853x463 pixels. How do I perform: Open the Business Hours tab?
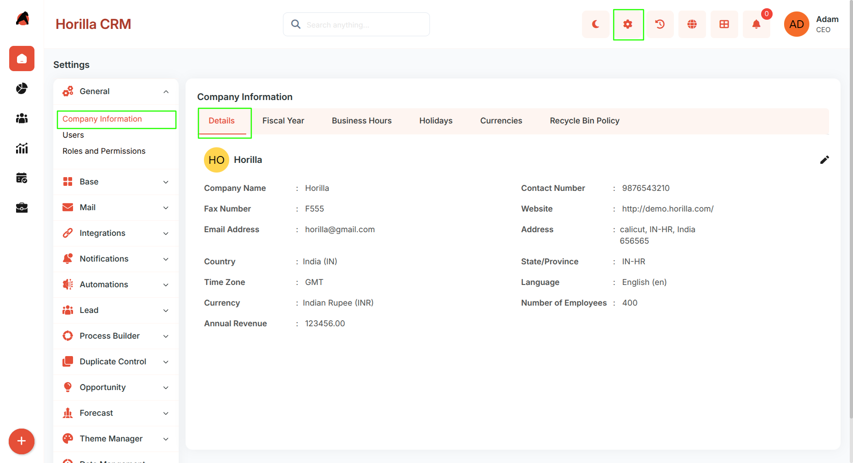pyautogui.click(x=362, y=121)
